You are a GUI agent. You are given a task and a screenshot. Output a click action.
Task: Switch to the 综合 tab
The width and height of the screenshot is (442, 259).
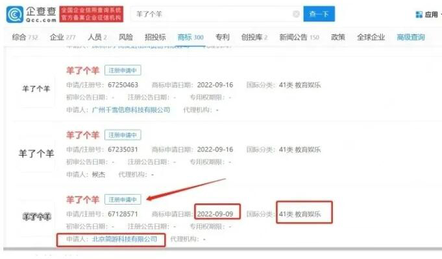tap(25, 37)
